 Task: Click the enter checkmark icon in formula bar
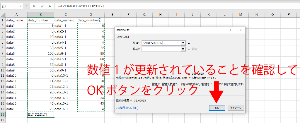click(42, 6)
